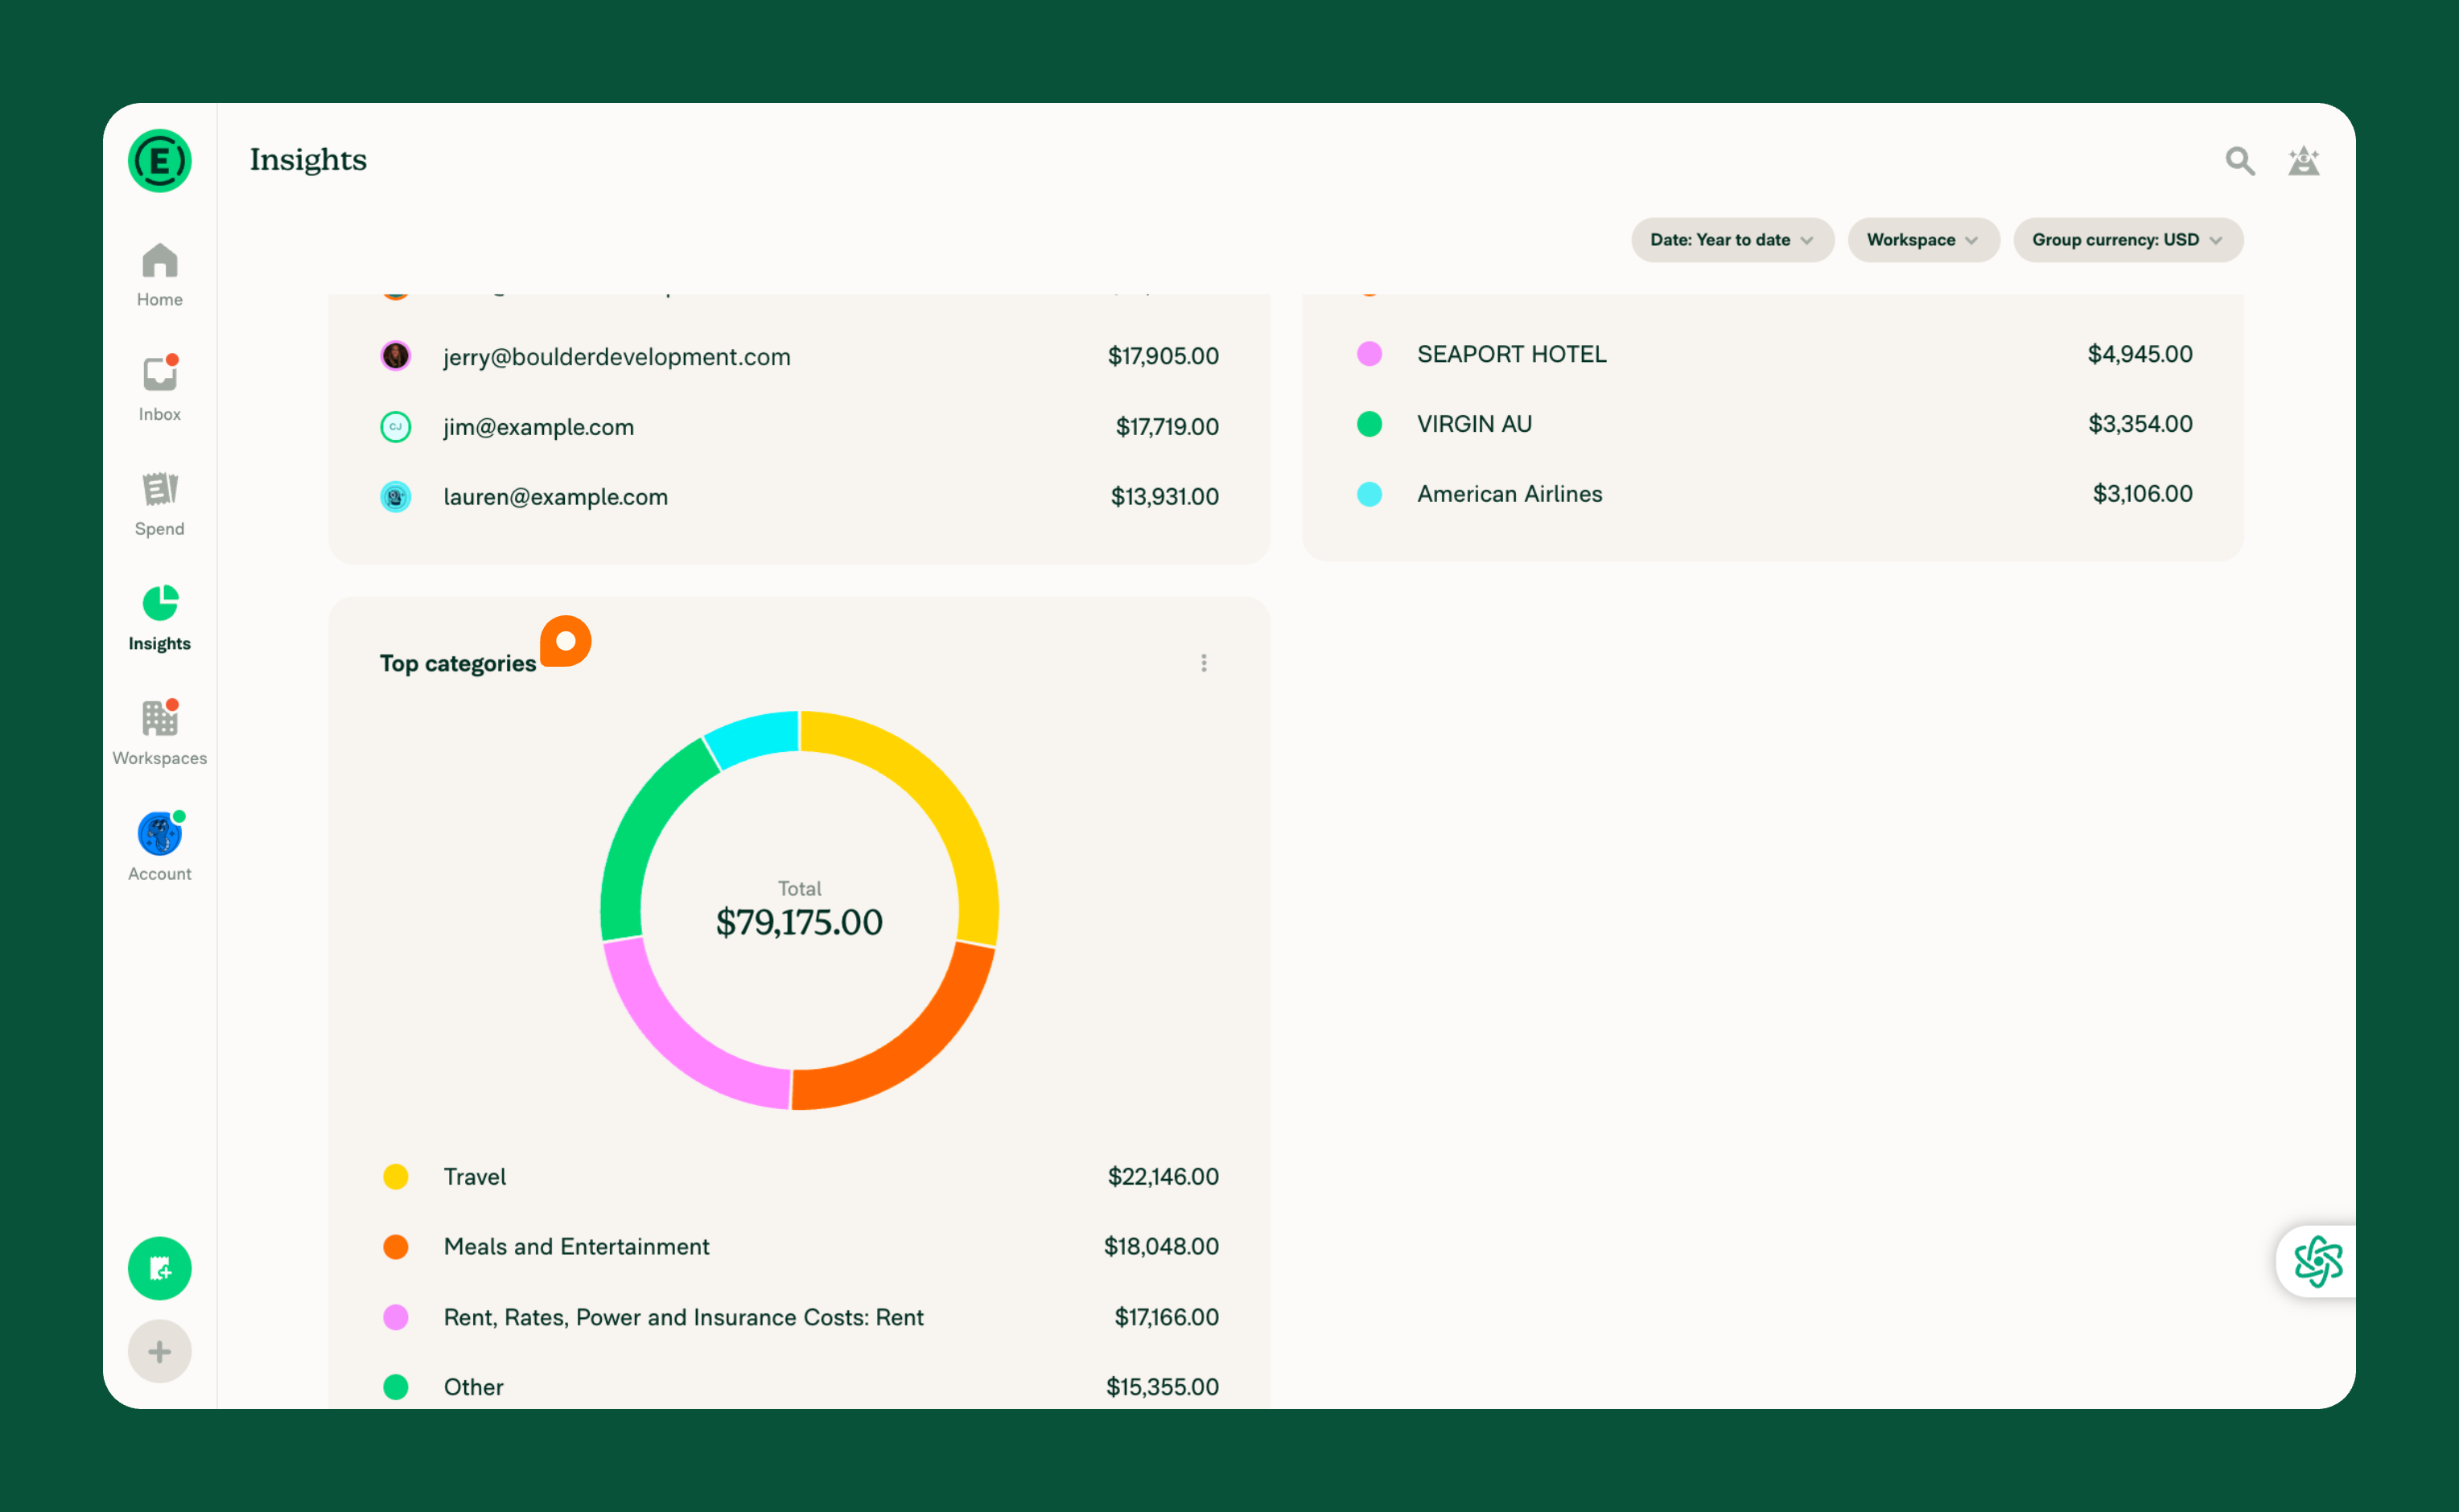Open Top categories three-dot menu
Image resolution: width=2459 pixels, height=1512 pixels.
click(1204, 663)
